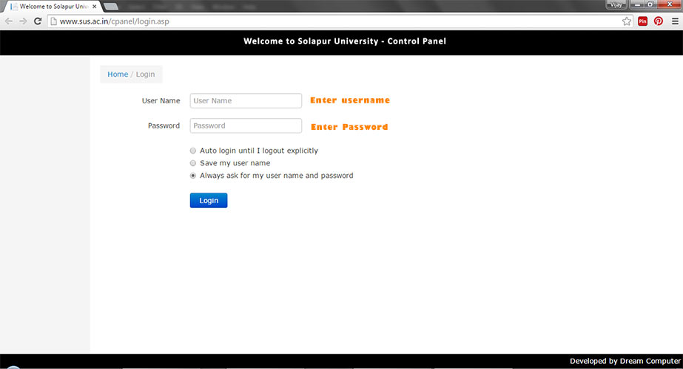Screen dimensions: 683x369
Task: Click into the Password field
Action: [x=246, y=125]
